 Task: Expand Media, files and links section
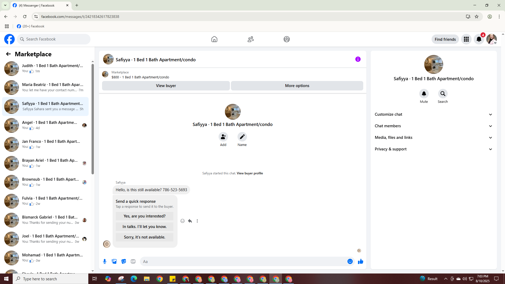coord(433,138)
